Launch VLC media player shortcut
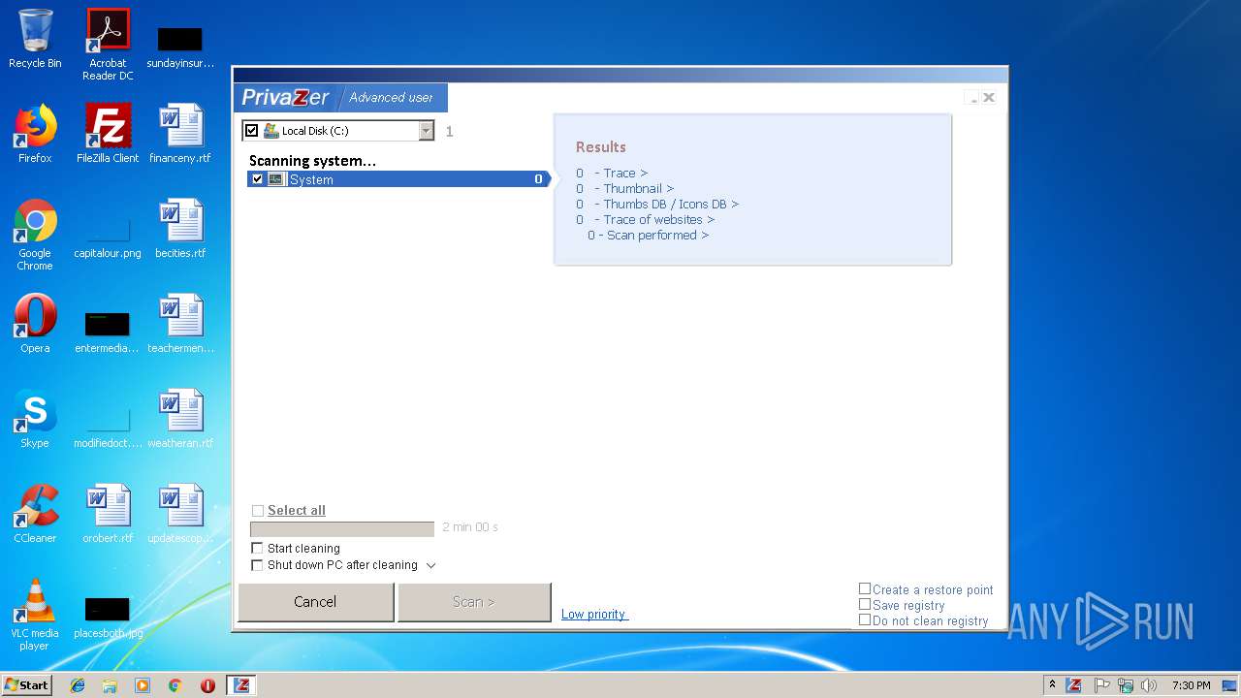Viewport: 1241px width, 698px height. (x=35, y=615)
